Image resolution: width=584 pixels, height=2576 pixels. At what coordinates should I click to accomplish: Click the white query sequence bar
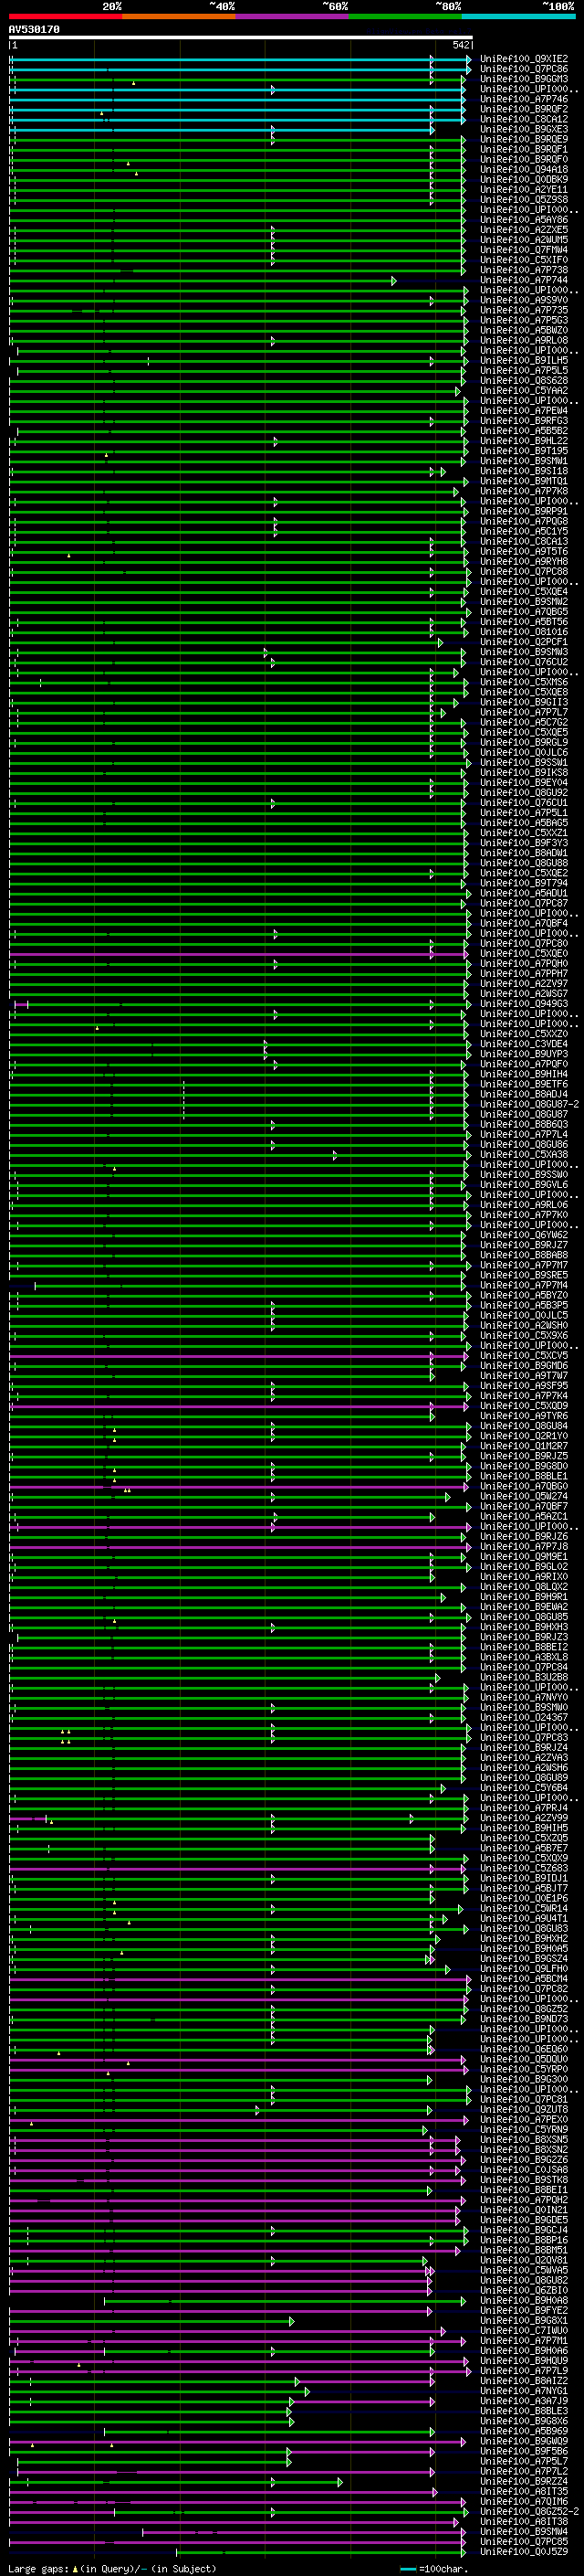241,38
